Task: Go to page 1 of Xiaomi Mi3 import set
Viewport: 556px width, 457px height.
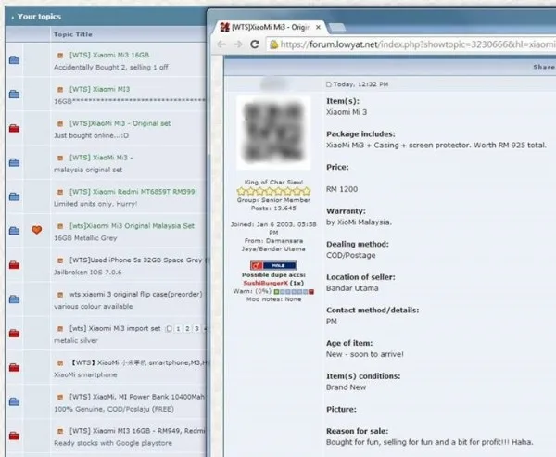Action: 178,329
